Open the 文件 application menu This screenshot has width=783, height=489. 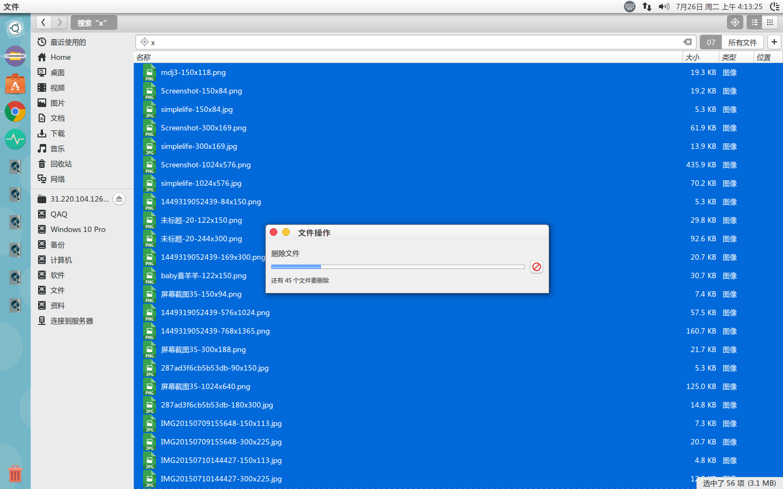11,7
